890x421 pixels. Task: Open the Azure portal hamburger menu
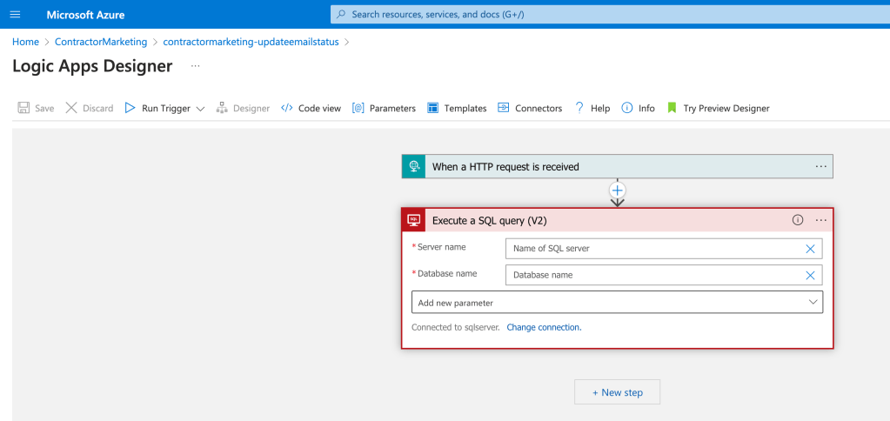pyautogui.click(x=16, y=14)
